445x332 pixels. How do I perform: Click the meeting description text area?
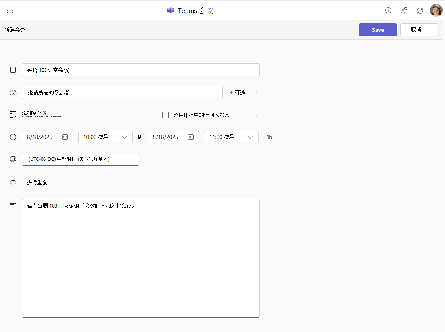[141, 258]
